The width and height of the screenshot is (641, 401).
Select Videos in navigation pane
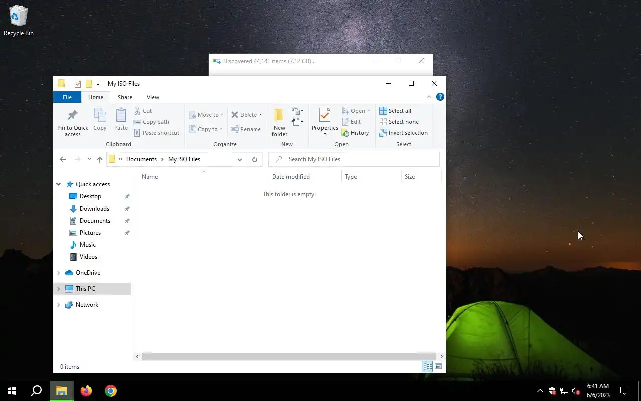point(88,257)
